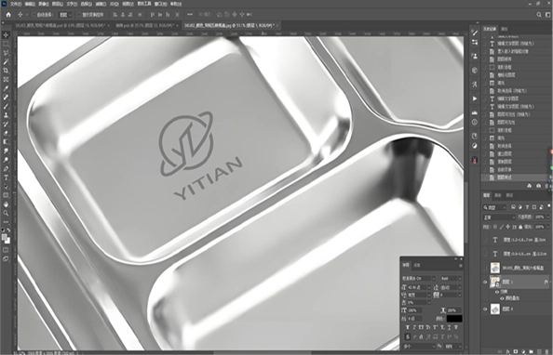Select the Pen tool
Viewport: 553px width, 355px height.
6,169
